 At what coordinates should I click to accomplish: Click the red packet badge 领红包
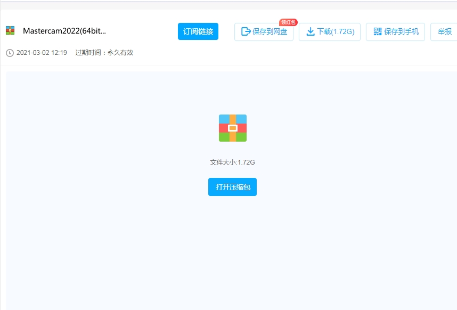coord(288,22)
